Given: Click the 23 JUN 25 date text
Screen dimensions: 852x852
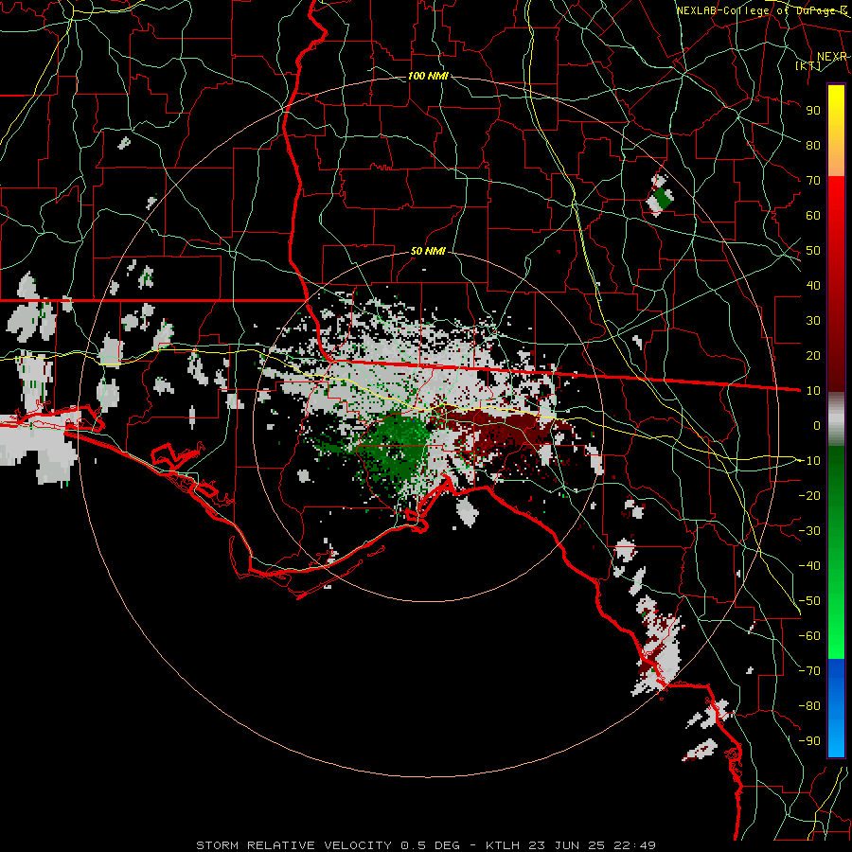Looking at the screenshot, I should [x=568, y=845].
